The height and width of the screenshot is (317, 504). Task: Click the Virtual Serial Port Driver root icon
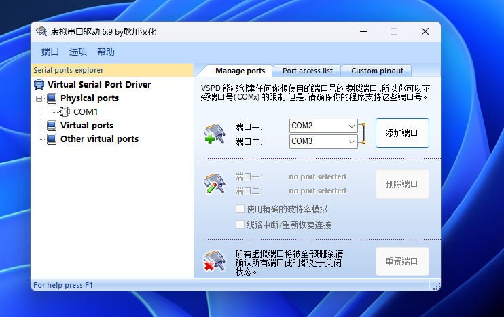39,84
